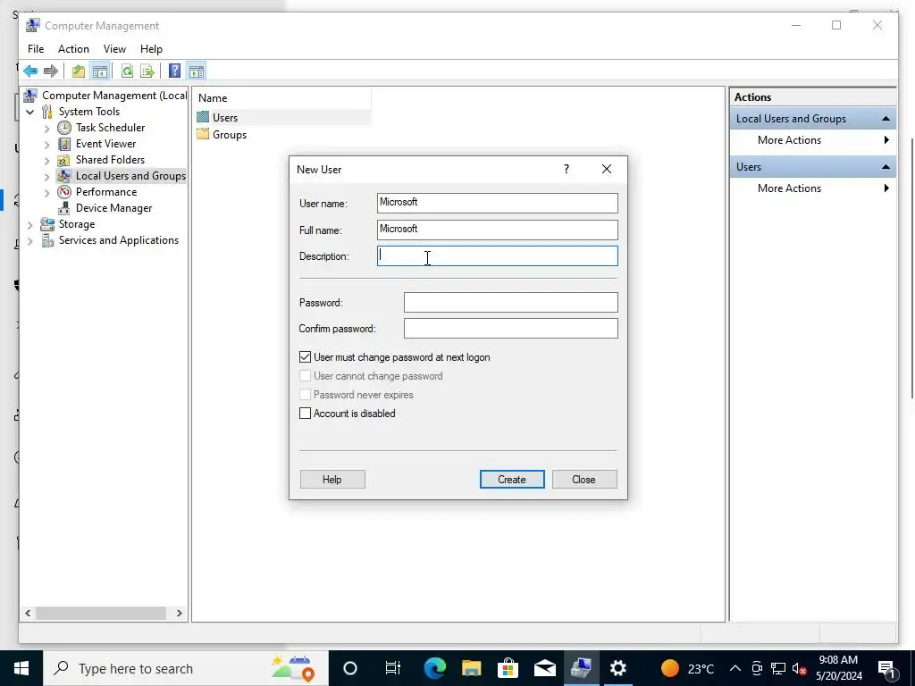
Task: Click the Shared Folders icon in tree
Action: 64,160
